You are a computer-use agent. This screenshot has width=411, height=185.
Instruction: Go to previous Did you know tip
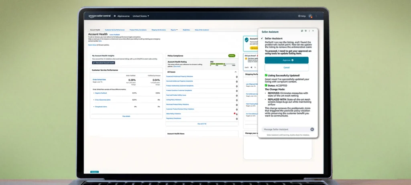pyautogui.click(x=251, y=67)
